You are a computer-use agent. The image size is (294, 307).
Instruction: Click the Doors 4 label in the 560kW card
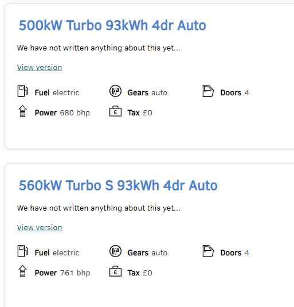(234, 252)
